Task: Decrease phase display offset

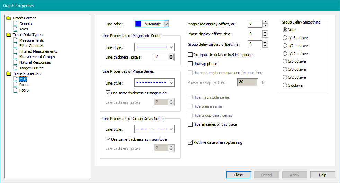Action: 265,36
